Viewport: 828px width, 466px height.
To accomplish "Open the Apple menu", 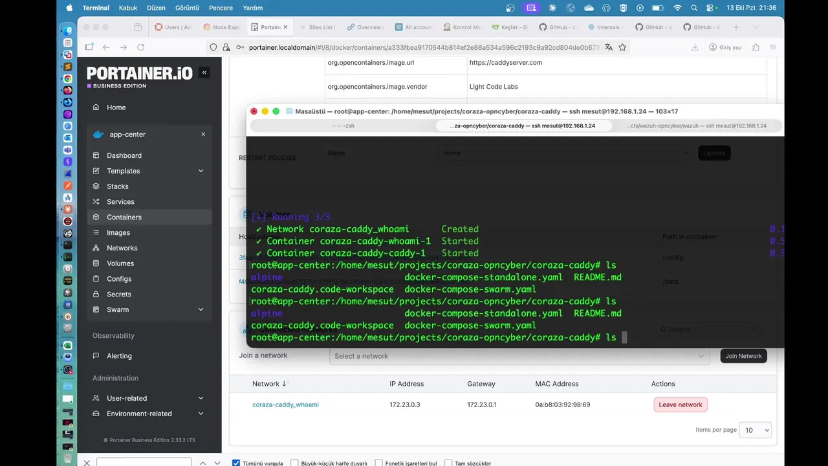I will pyautogui.click(x=69, y=8).
